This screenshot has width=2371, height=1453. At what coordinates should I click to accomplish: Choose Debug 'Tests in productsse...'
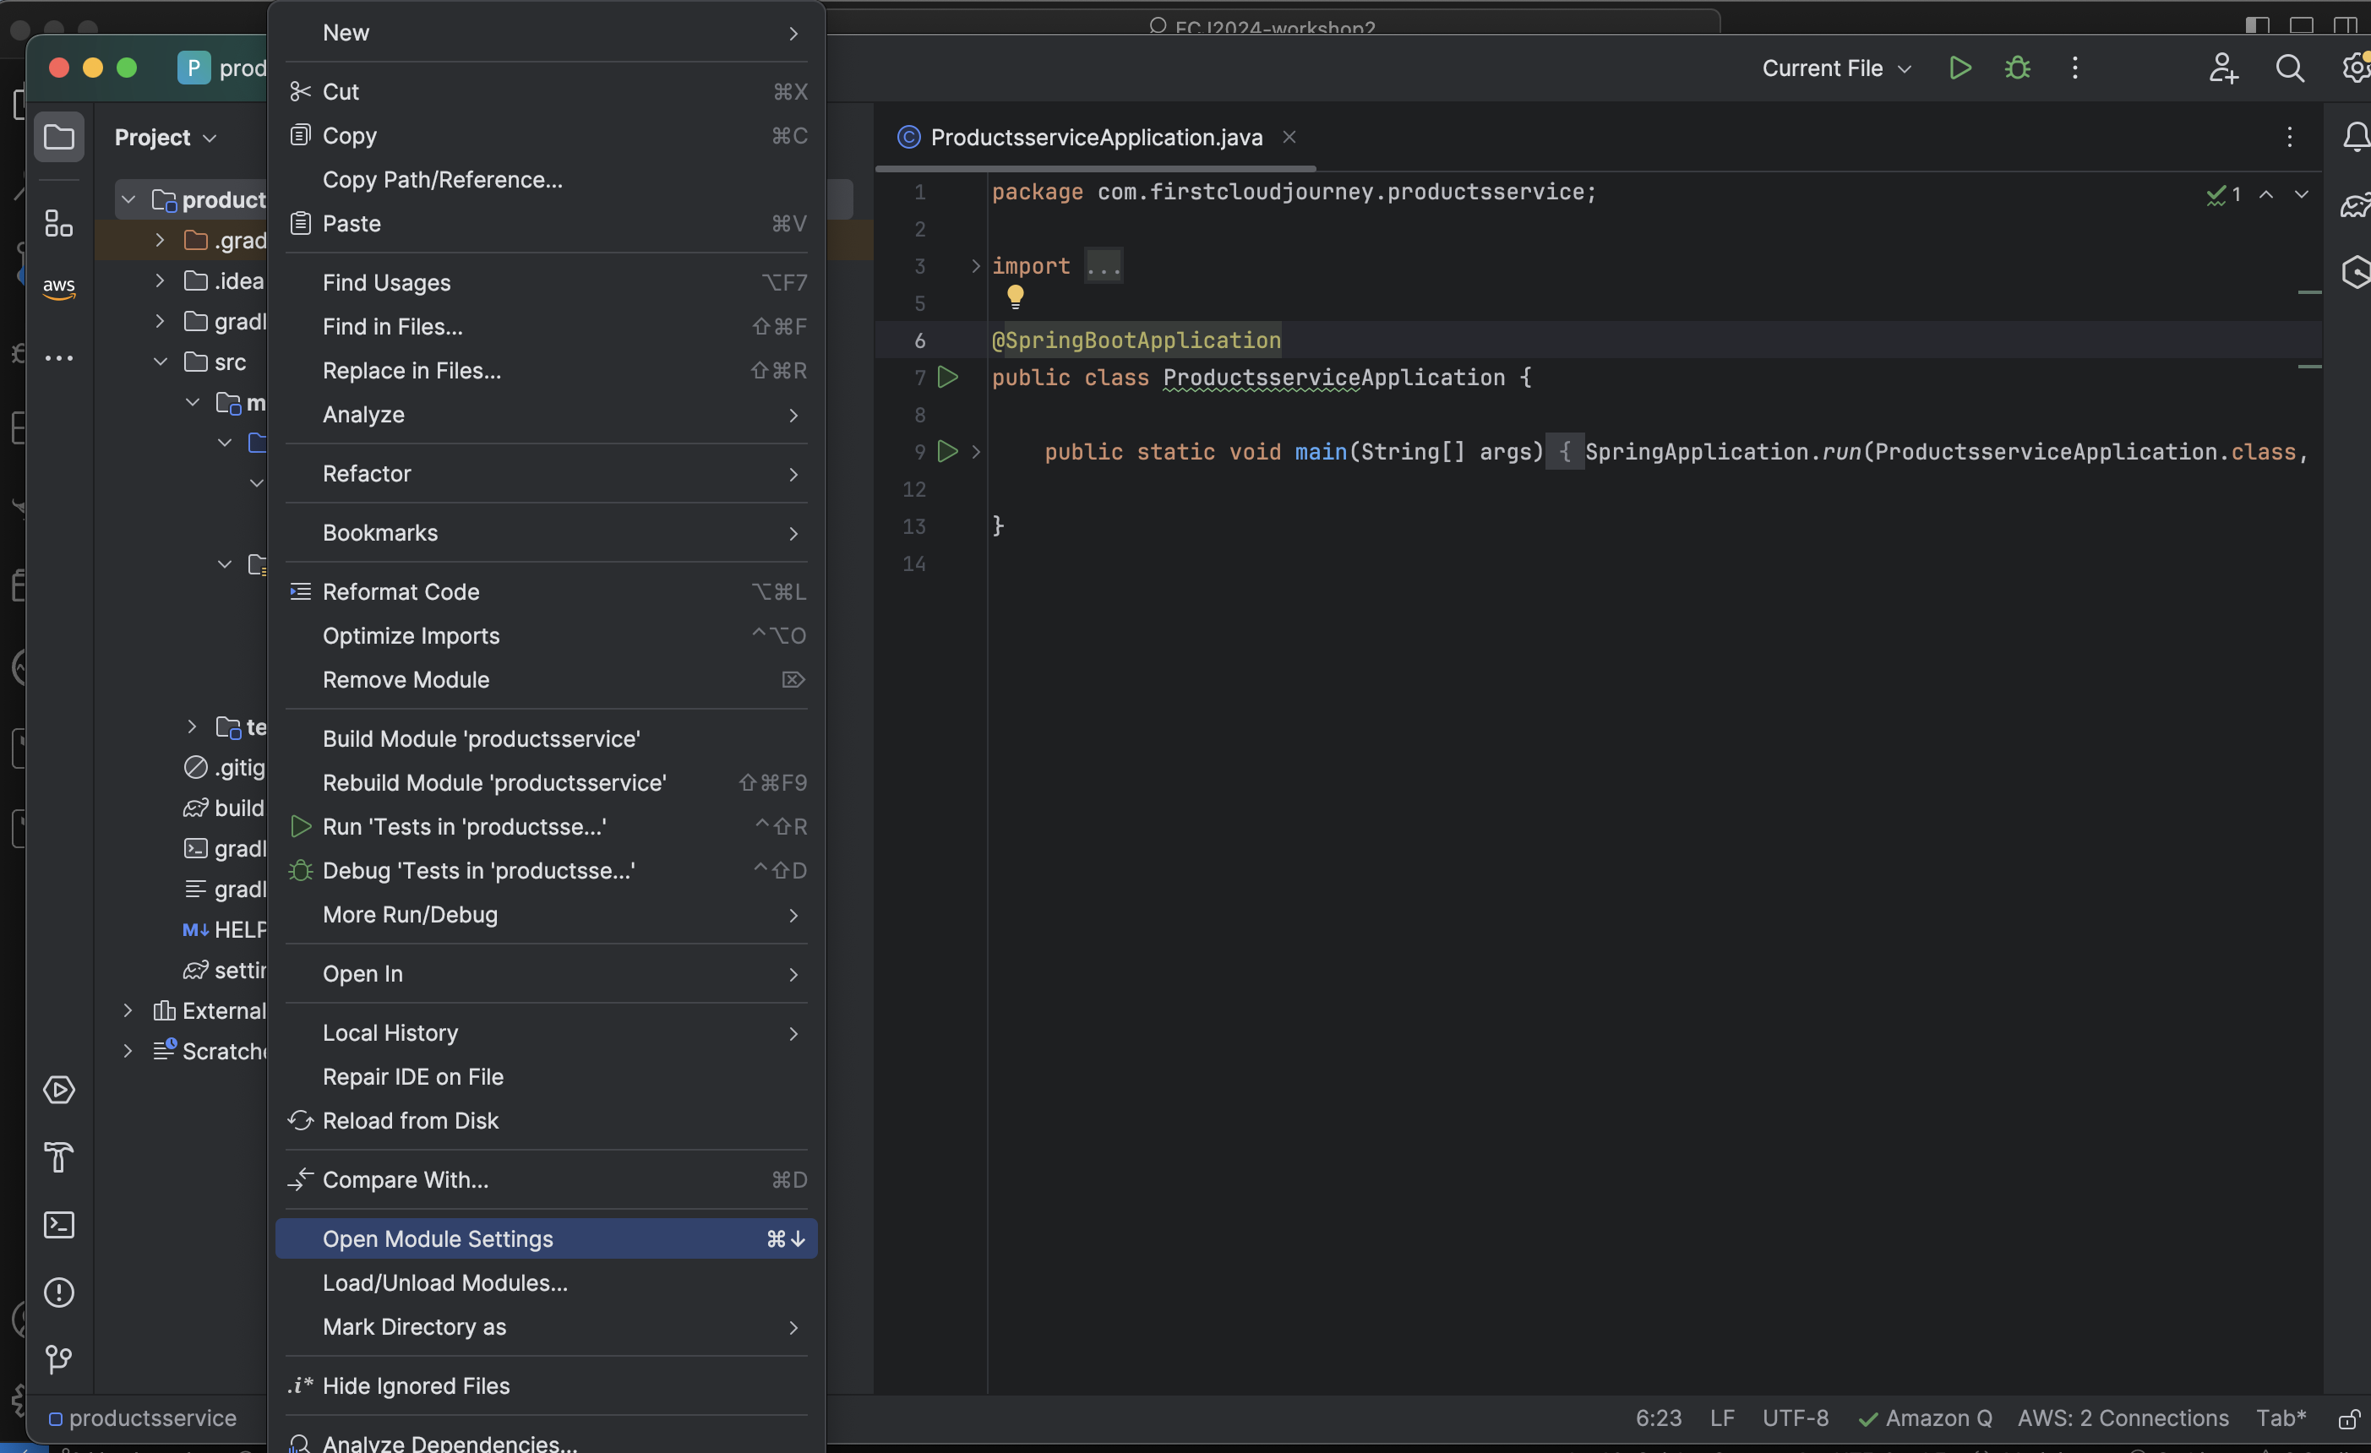[x=546, y=871]
